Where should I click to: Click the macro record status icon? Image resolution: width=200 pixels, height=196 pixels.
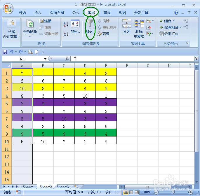(18, 192)
